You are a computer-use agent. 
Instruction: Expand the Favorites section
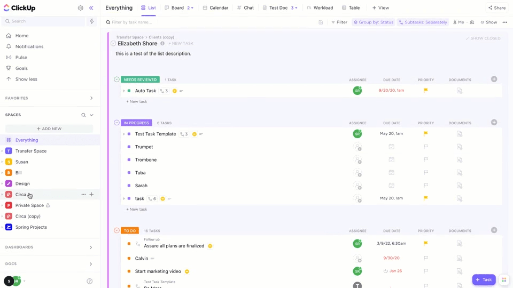point(91,98)
